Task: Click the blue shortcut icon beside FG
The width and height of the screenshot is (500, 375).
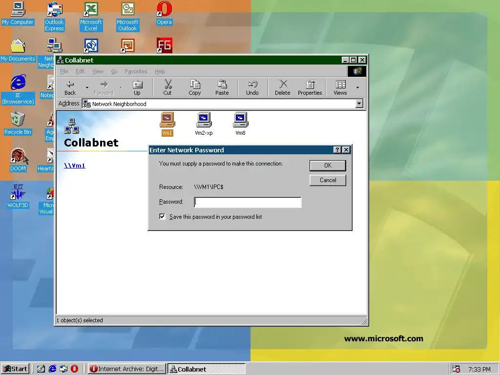Action: tap(91, 45)
